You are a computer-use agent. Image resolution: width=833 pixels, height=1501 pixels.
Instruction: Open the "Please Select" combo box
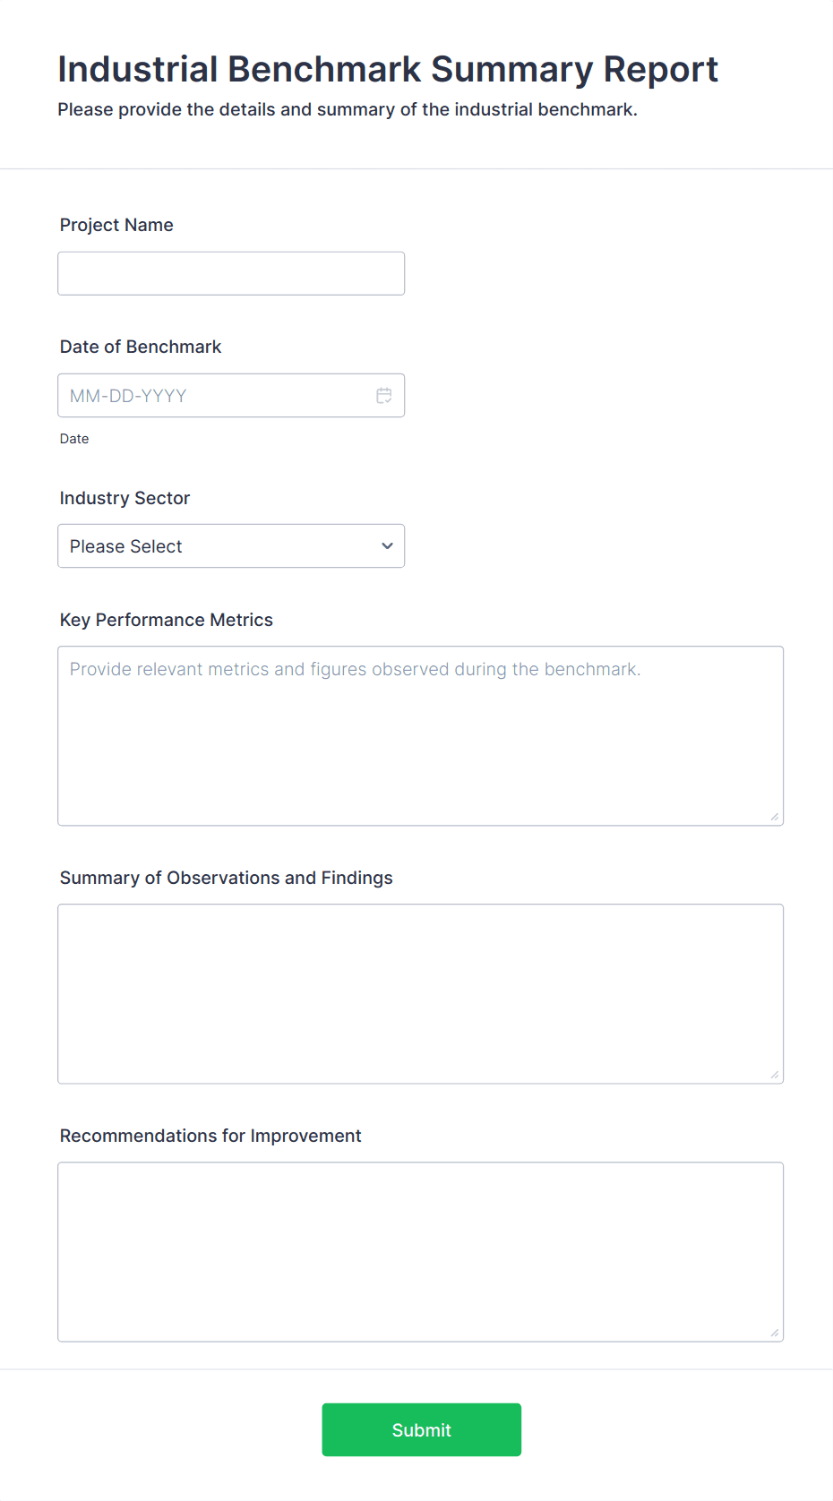(x=215, y=546)
